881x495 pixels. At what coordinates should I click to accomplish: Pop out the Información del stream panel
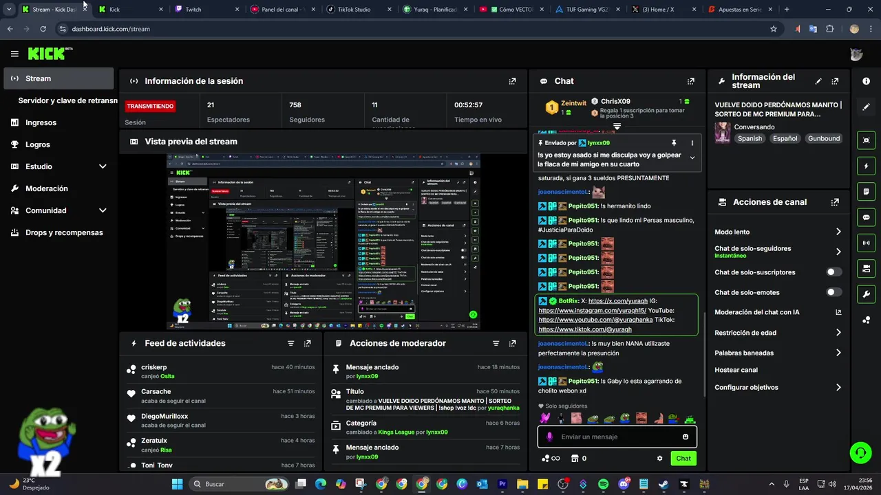pyautogui.click(x=835, y=81)
